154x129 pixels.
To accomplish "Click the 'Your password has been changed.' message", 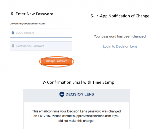I will click(x=120, y=36).
